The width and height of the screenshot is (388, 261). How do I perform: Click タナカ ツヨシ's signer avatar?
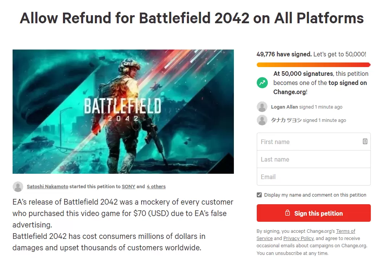tap(262, 120)
